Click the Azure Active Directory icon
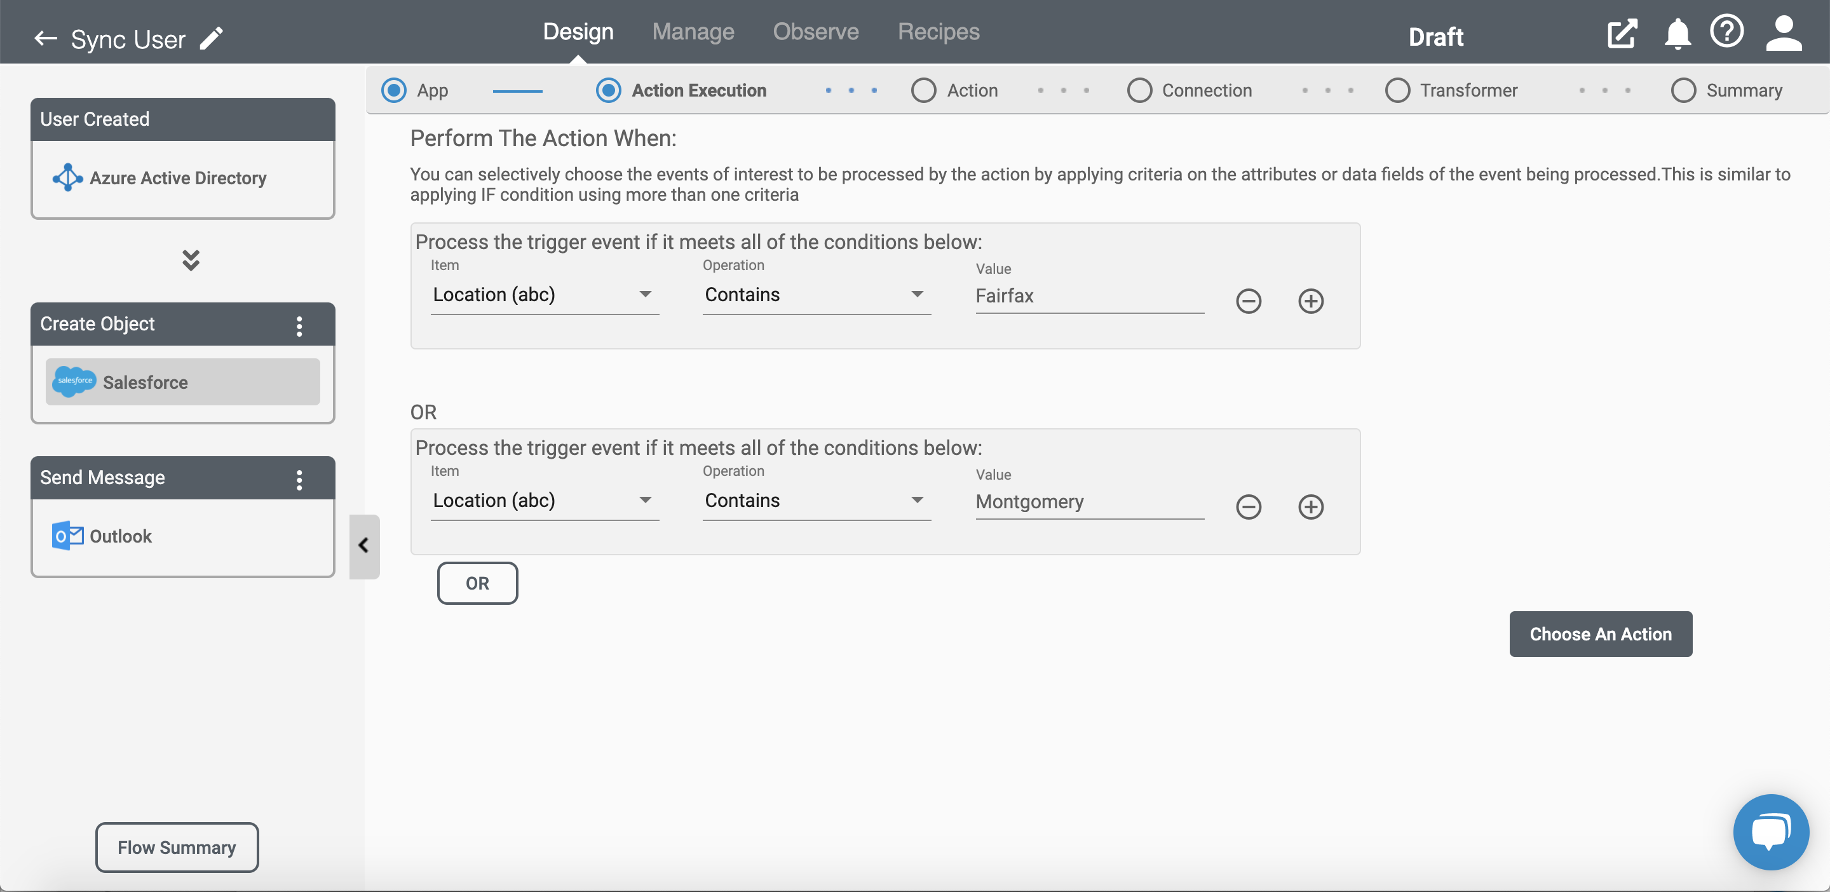This screenshot has width=1830, height=892. click(x=67, y=177)
